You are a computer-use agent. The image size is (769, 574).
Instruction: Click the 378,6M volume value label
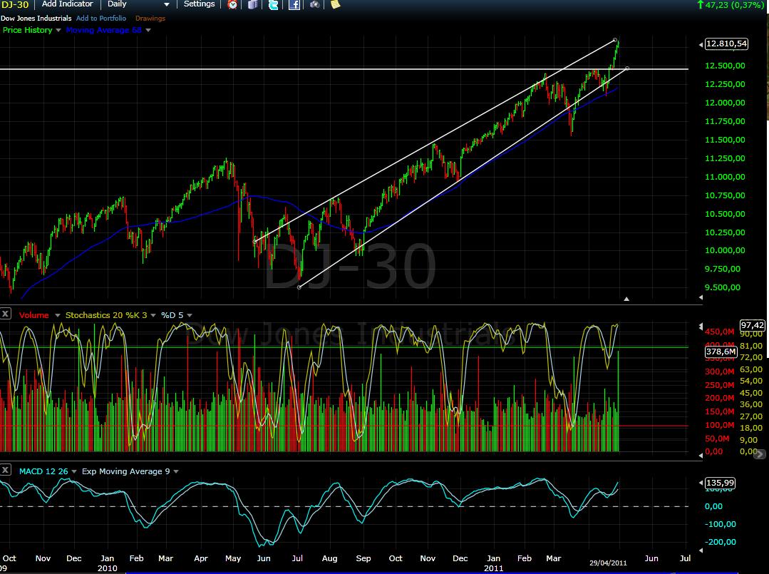click(x=721, y=352)
